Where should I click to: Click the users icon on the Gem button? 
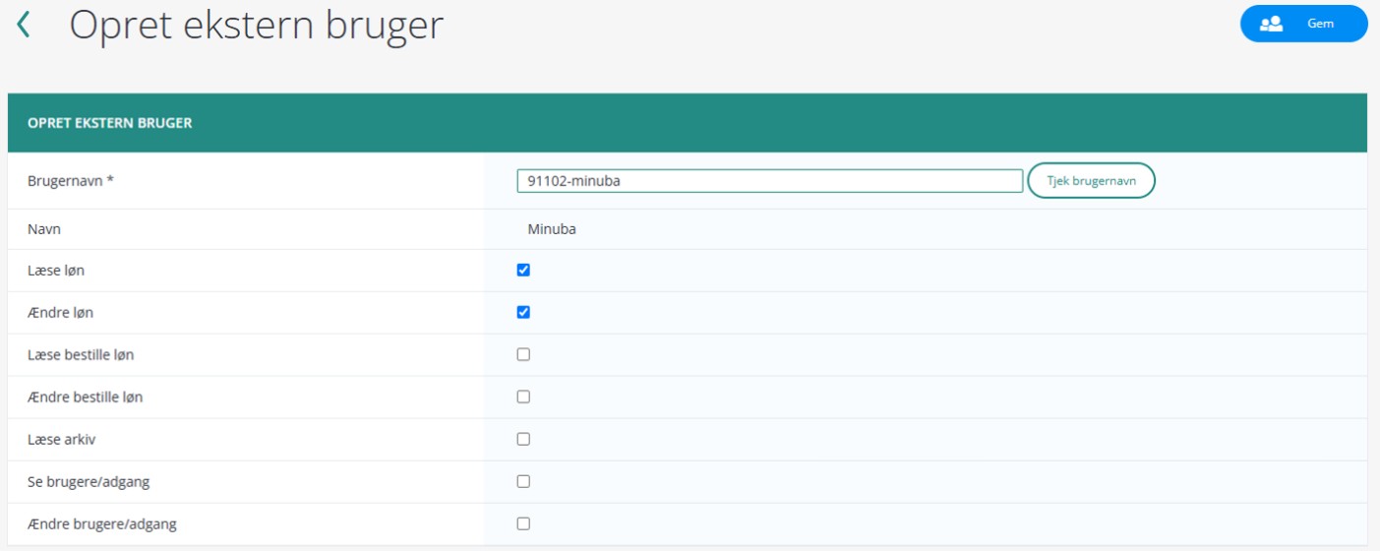coord(1271,24)
